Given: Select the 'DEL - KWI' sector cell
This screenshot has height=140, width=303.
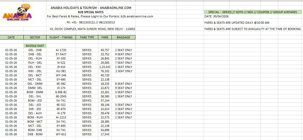Looking at the screenshot, I should click(35, 67).
